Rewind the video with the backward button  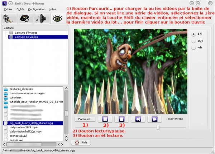coord(138,119)
